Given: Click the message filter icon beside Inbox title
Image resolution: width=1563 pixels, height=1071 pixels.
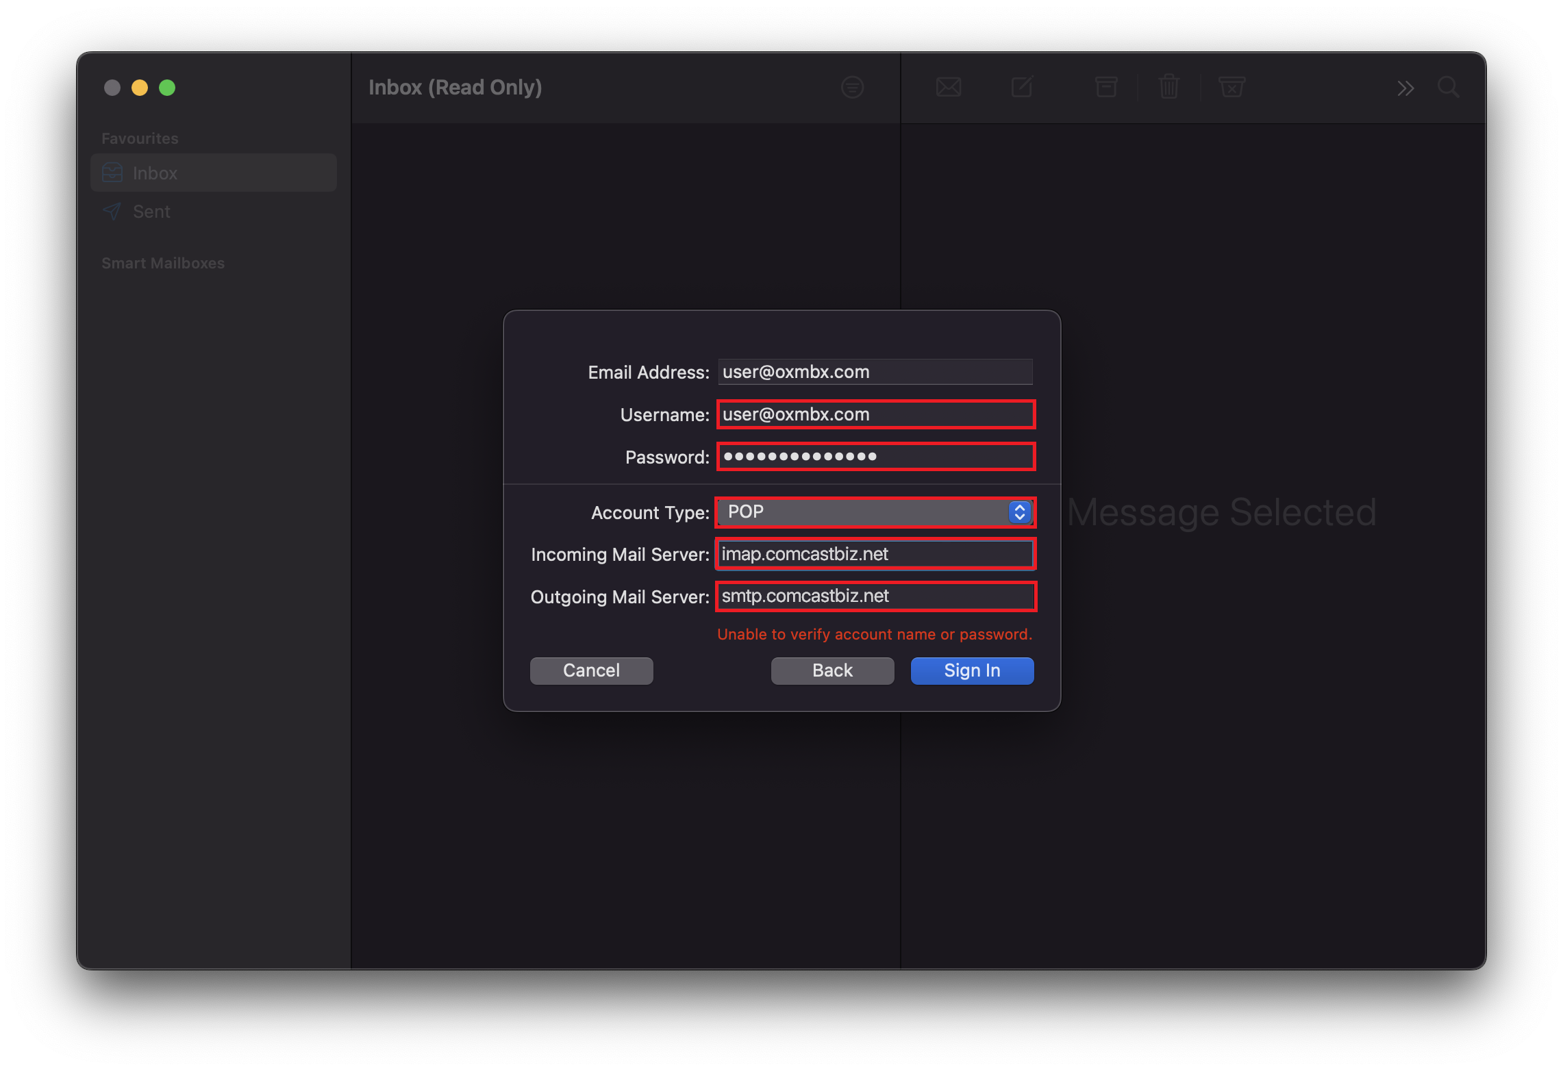Looking at the screenshot, I should click(x=851, y=87).
